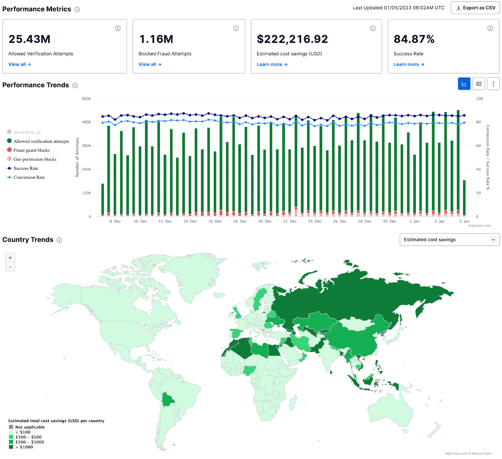Image resolution: width=502 pixels, height=459 pixels.
Task: Open the Estimated cost savings dropdown
Action: click(449, 240)
